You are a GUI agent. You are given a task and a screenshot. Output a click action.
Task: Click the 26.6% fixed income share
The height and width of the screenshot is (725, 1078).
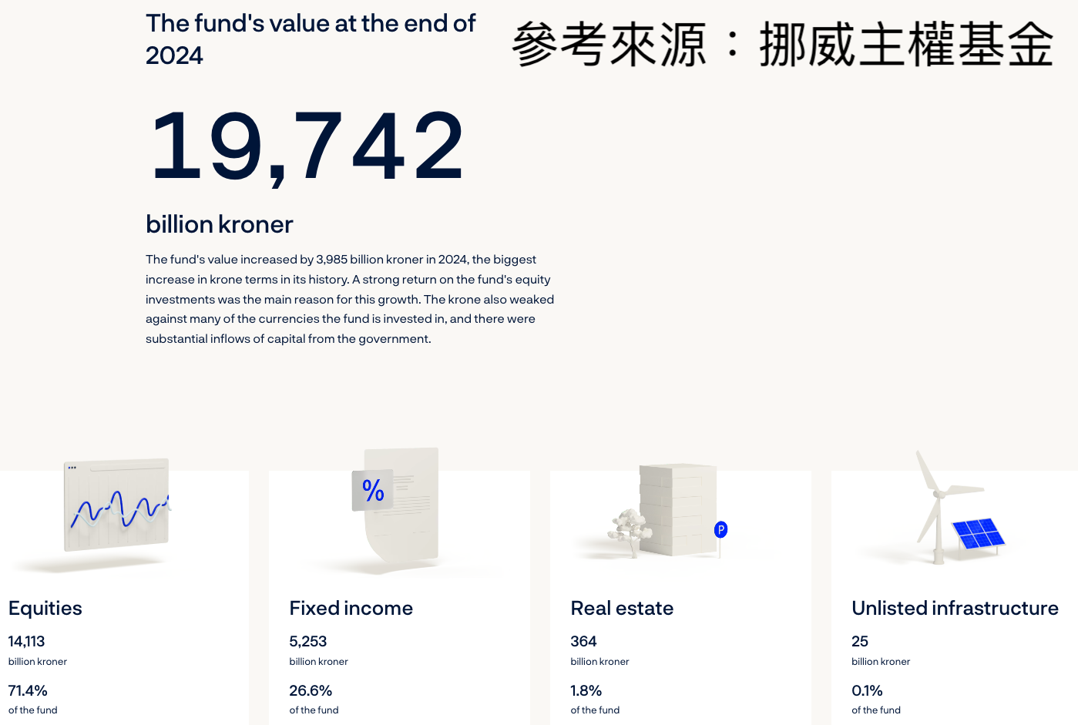[311, 690]
